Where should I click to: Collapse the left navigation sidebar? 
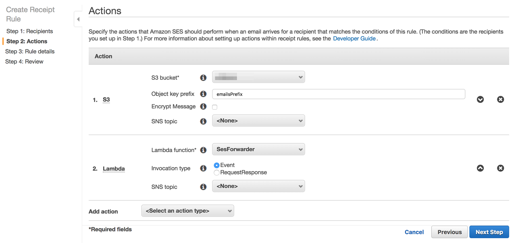pyautogui.click(x=78, y=19)
